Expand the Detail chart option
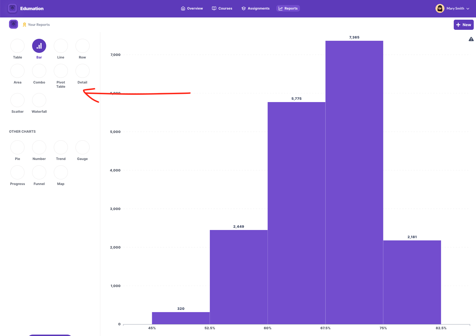 82,71
